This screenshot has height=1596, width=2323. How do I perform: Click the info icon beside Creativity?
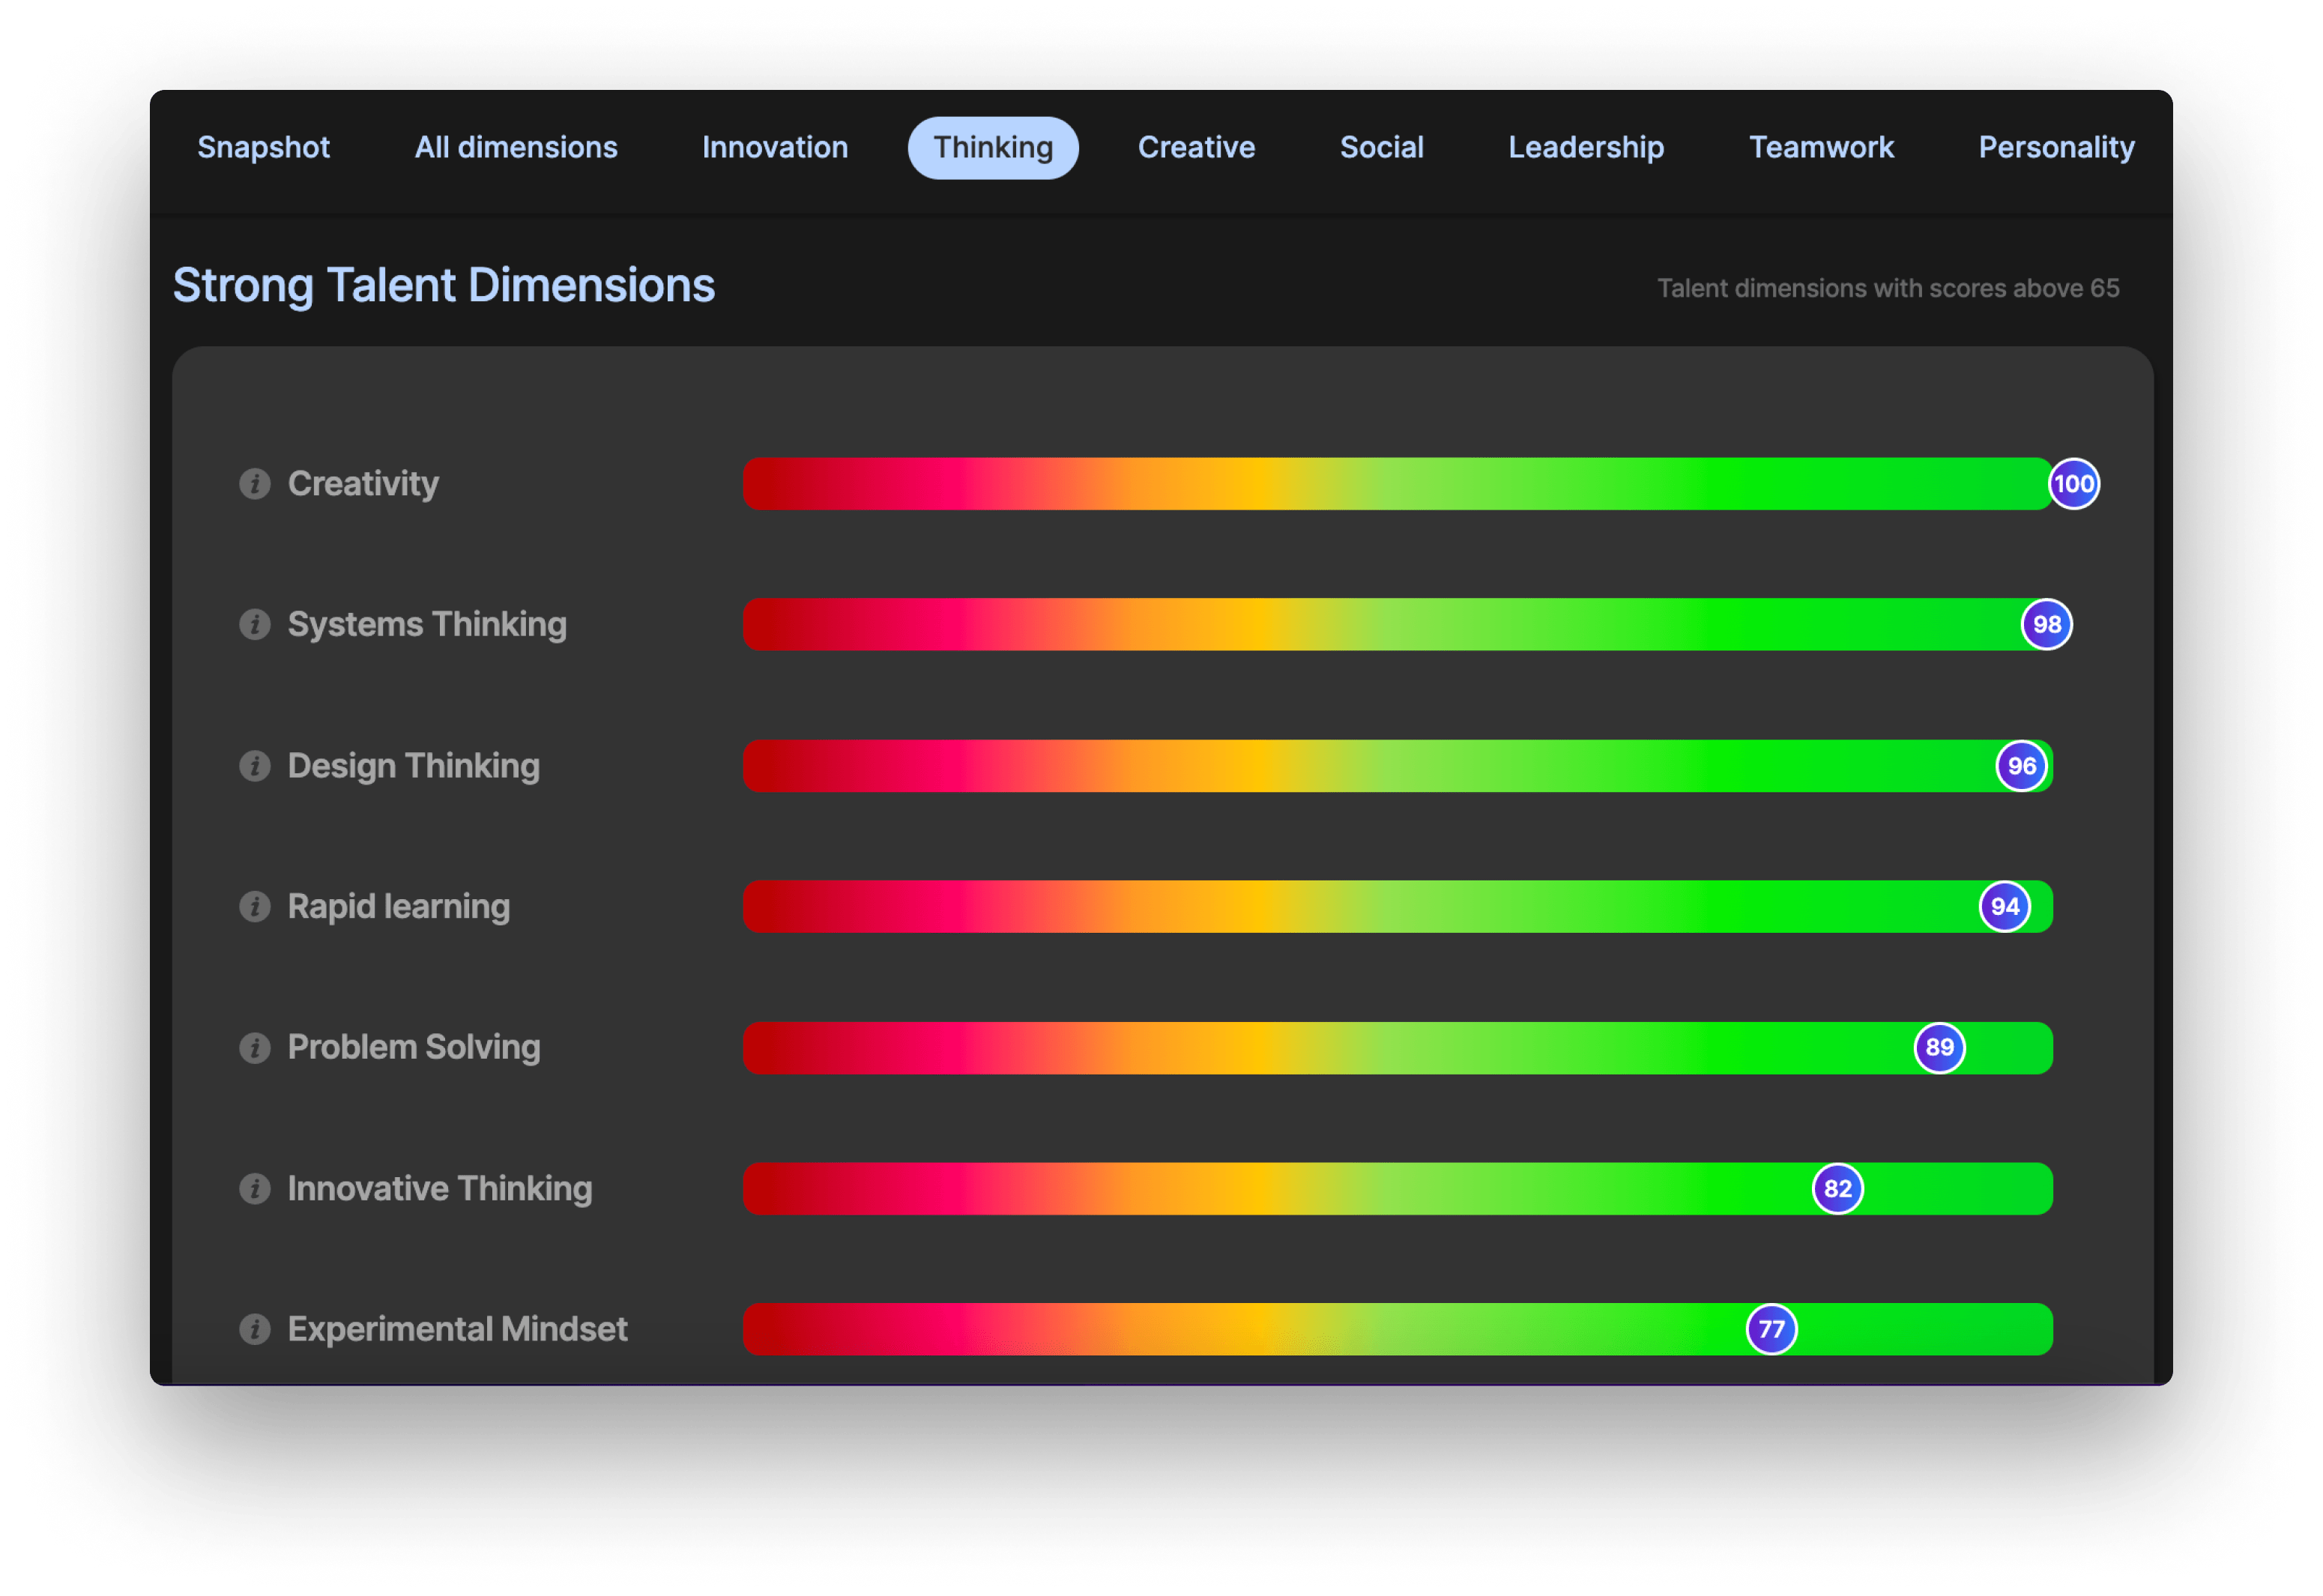[x=255, y=484]
